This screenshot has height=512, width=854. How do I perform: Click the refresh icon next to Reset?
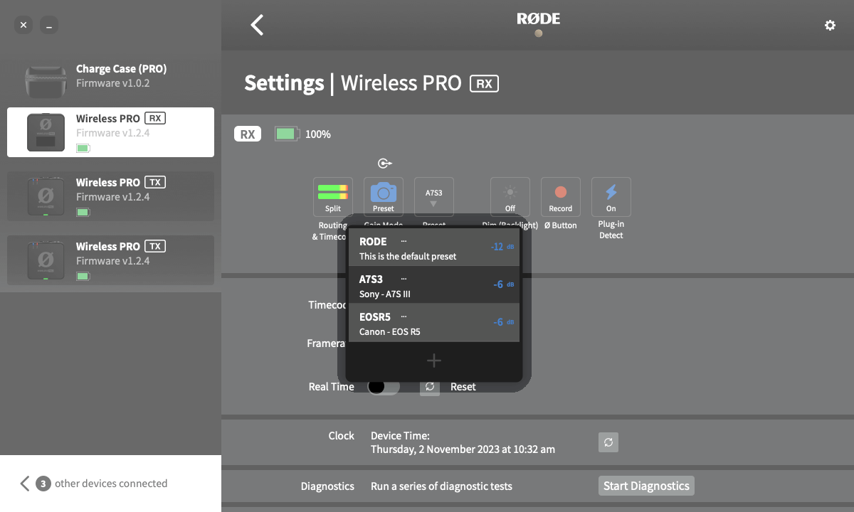pos(429,386)
